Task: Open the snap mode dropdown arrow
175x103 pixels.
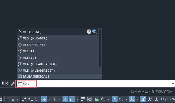Action: [18, 99]
